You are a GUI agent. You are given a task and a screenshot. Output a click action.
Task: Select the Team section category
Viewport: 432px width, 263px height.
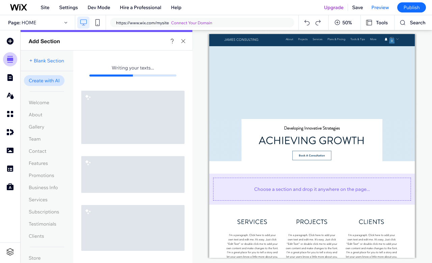pos(34,139)
